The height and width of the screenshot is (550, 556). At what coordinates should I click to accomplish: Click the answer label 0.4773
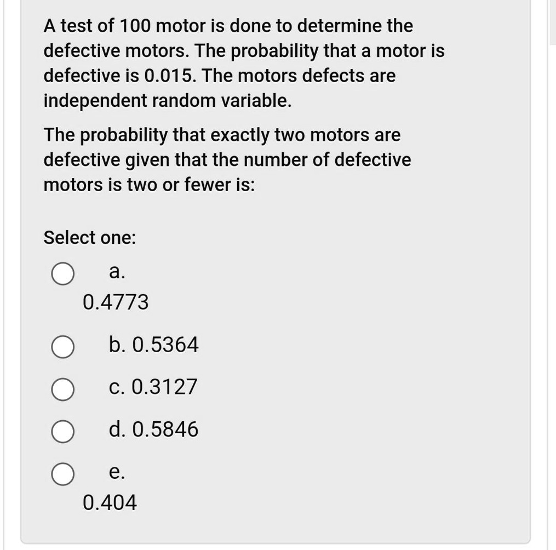point(115,302)
